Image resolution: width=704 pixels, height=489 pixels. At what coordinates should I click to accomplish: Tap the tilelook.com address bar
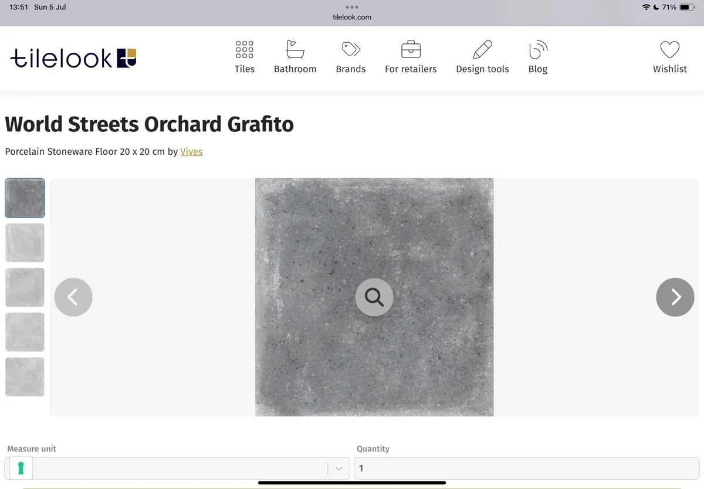click(352, 17)
